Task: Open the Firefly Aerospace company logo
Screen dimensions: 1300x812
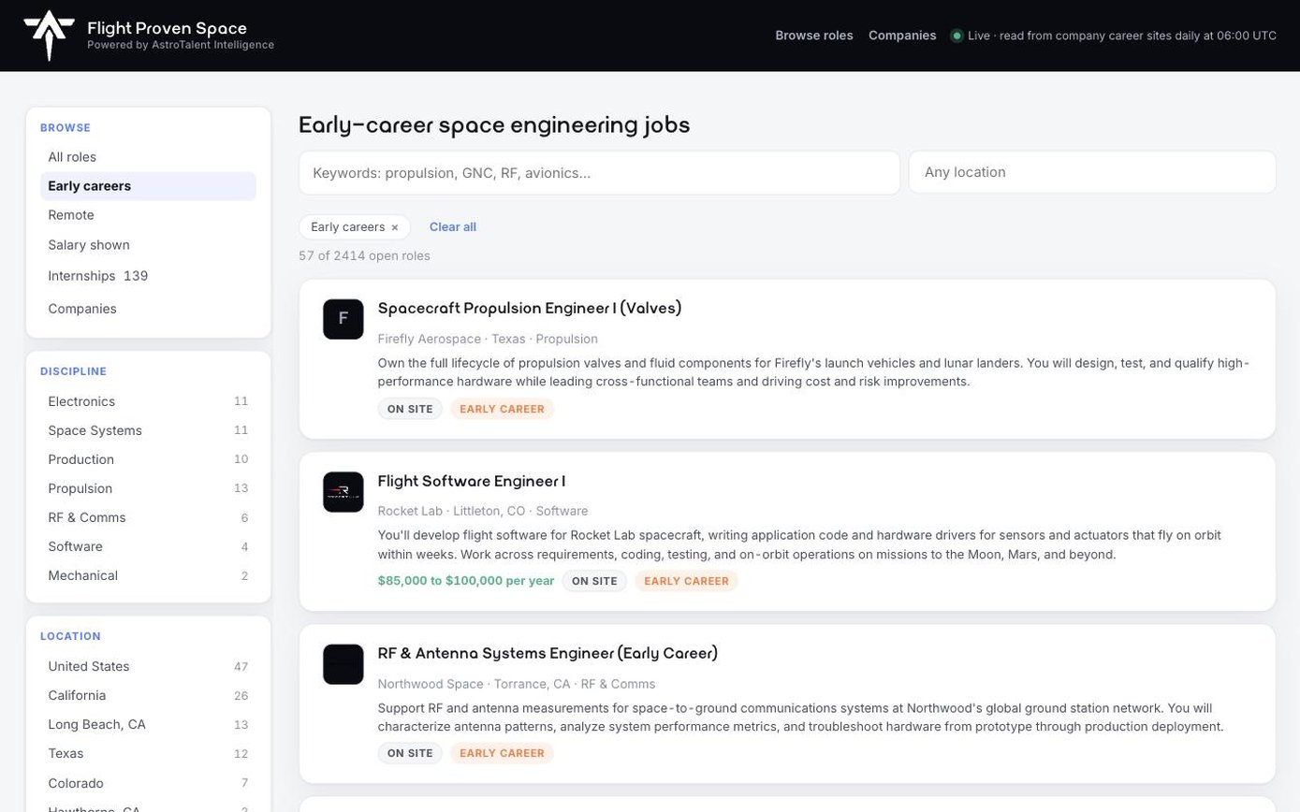Action: (x=343, y=319)
